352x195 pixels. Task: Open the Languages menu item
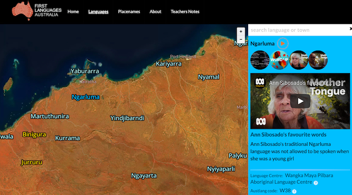click(98, 12)
